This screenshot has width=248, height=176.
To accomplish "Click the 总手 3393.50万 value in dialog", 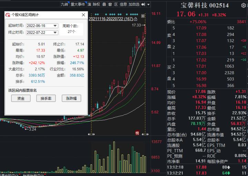I will pos(37,75).
